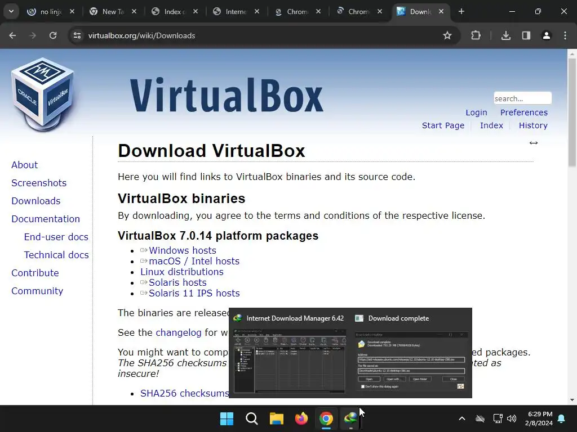The width and height of the screenshot is (577, 432).
Task: Click the VirtualBox cube logo
Action: (x=43, y=94)
